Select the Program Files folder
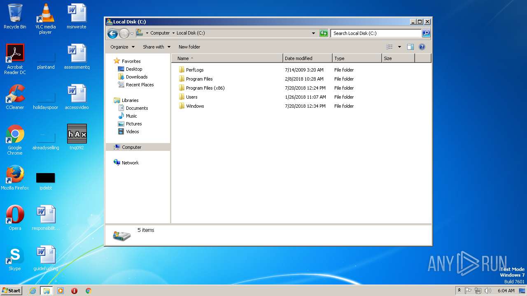527x296 pixels. click(x=199, y=79)
